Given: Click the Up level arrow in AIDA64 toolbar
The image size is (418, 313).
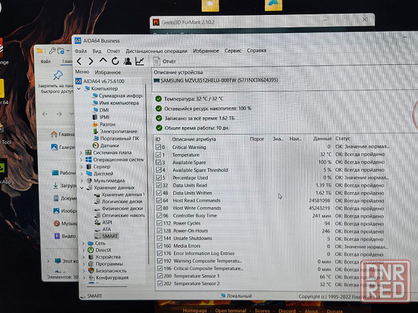Looking at the screenshot, I should tap(103, 61).
